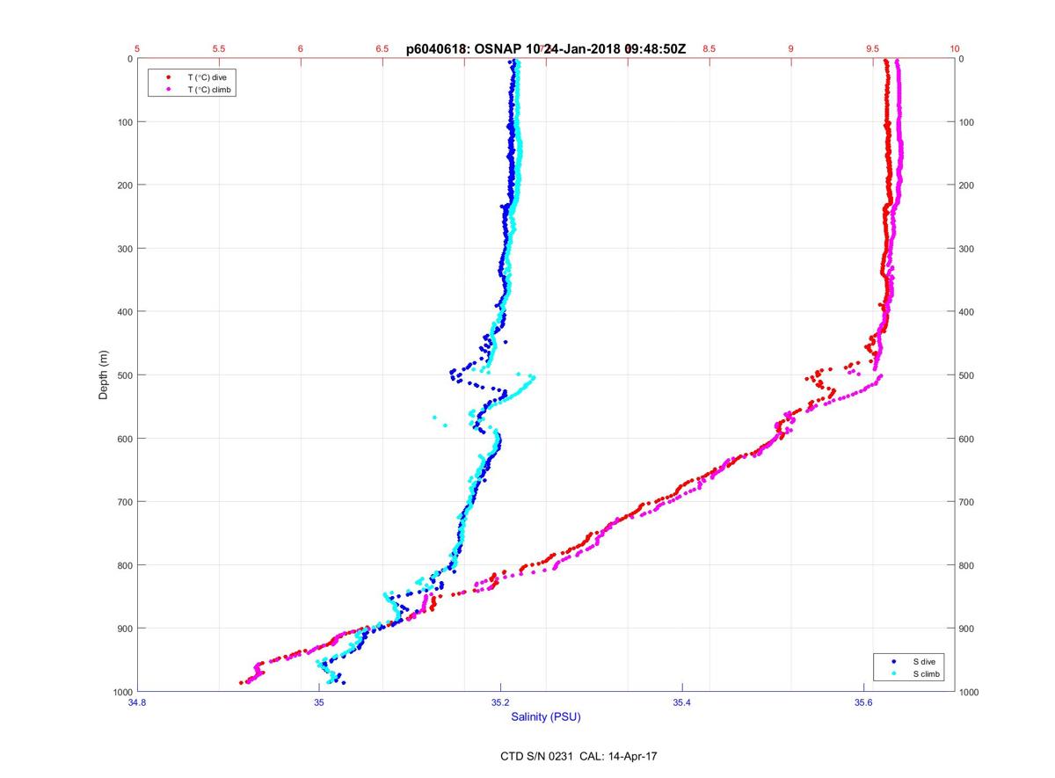Viewport: 1055px width, 778px height.
Task: Click the 900 tick on right depth axis
Action: tap(968, 629)
